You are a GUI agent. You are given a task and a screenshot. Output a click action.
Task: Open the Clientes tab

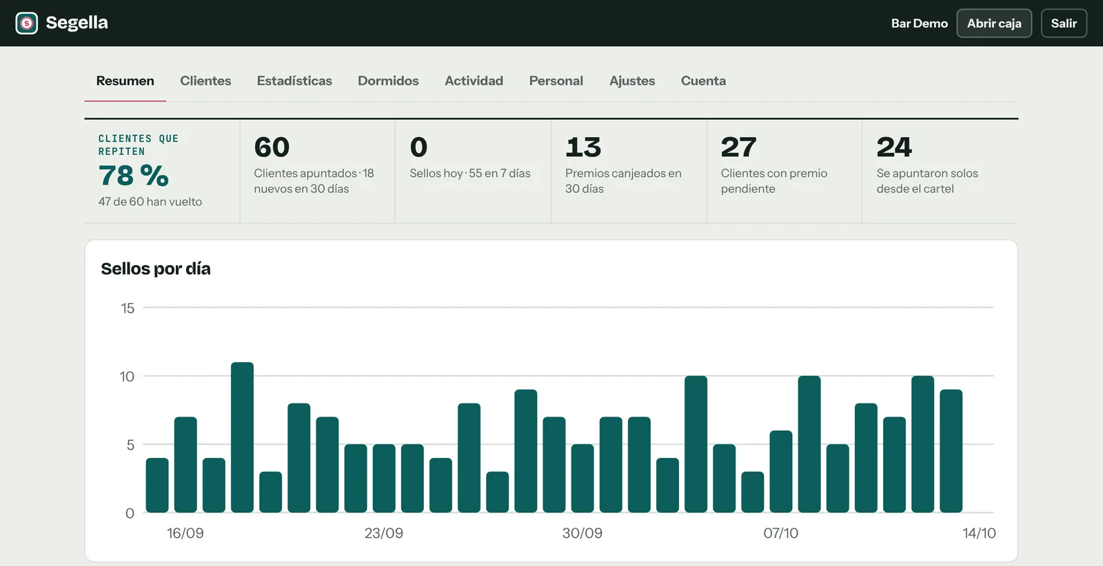click(x=205, y=81)
